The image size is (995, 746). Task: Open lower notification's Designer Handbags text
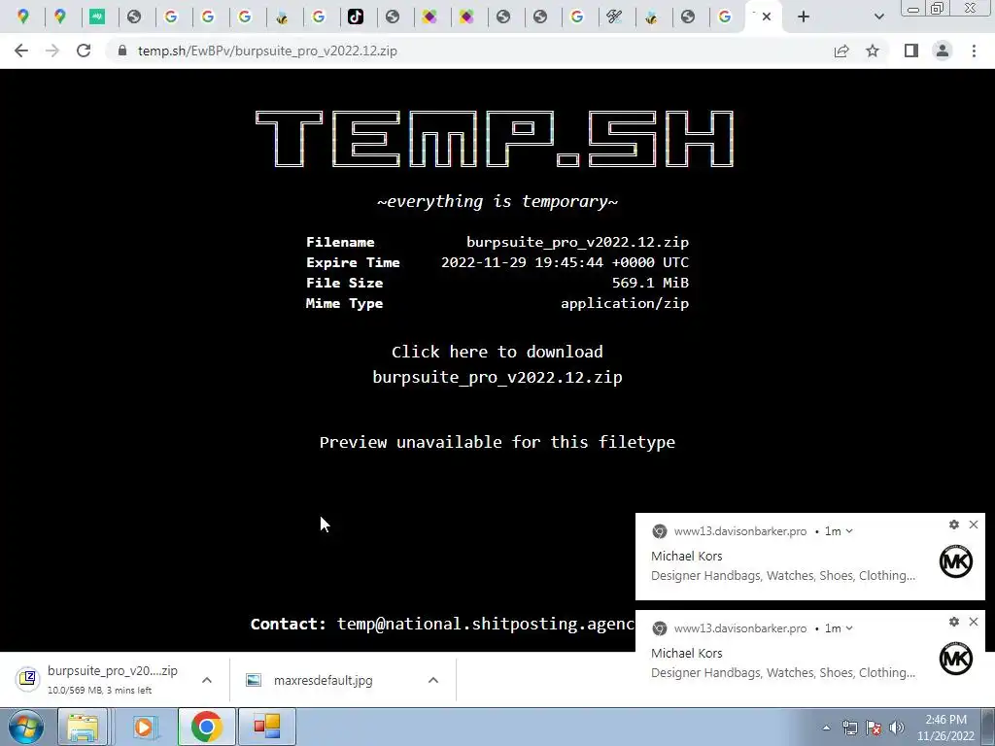[x=782, y=672]
